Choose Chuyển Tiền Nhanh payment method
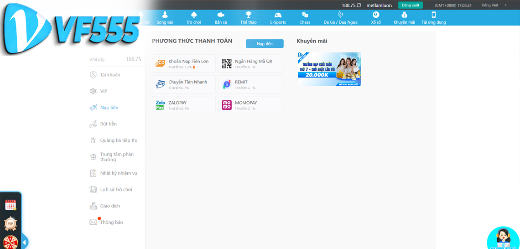The width and height of the screenshot is (520, 249). pyautogui.click(x=184, y=84)
